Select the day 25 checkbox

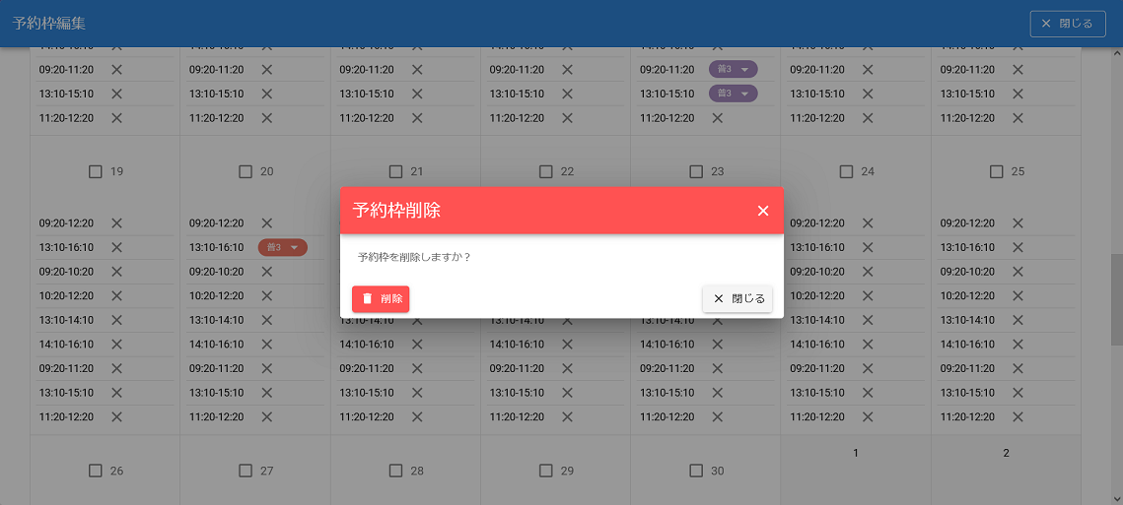click(x=997, y=171)
